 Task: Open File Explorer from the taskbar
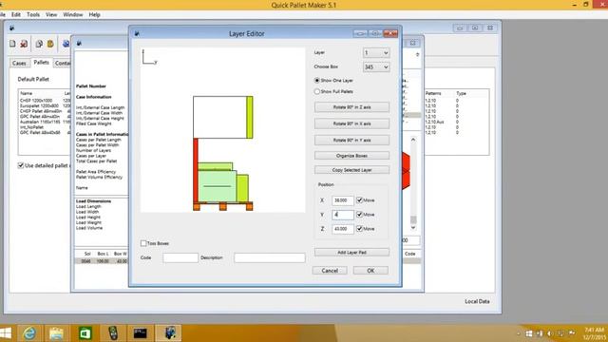57,333
